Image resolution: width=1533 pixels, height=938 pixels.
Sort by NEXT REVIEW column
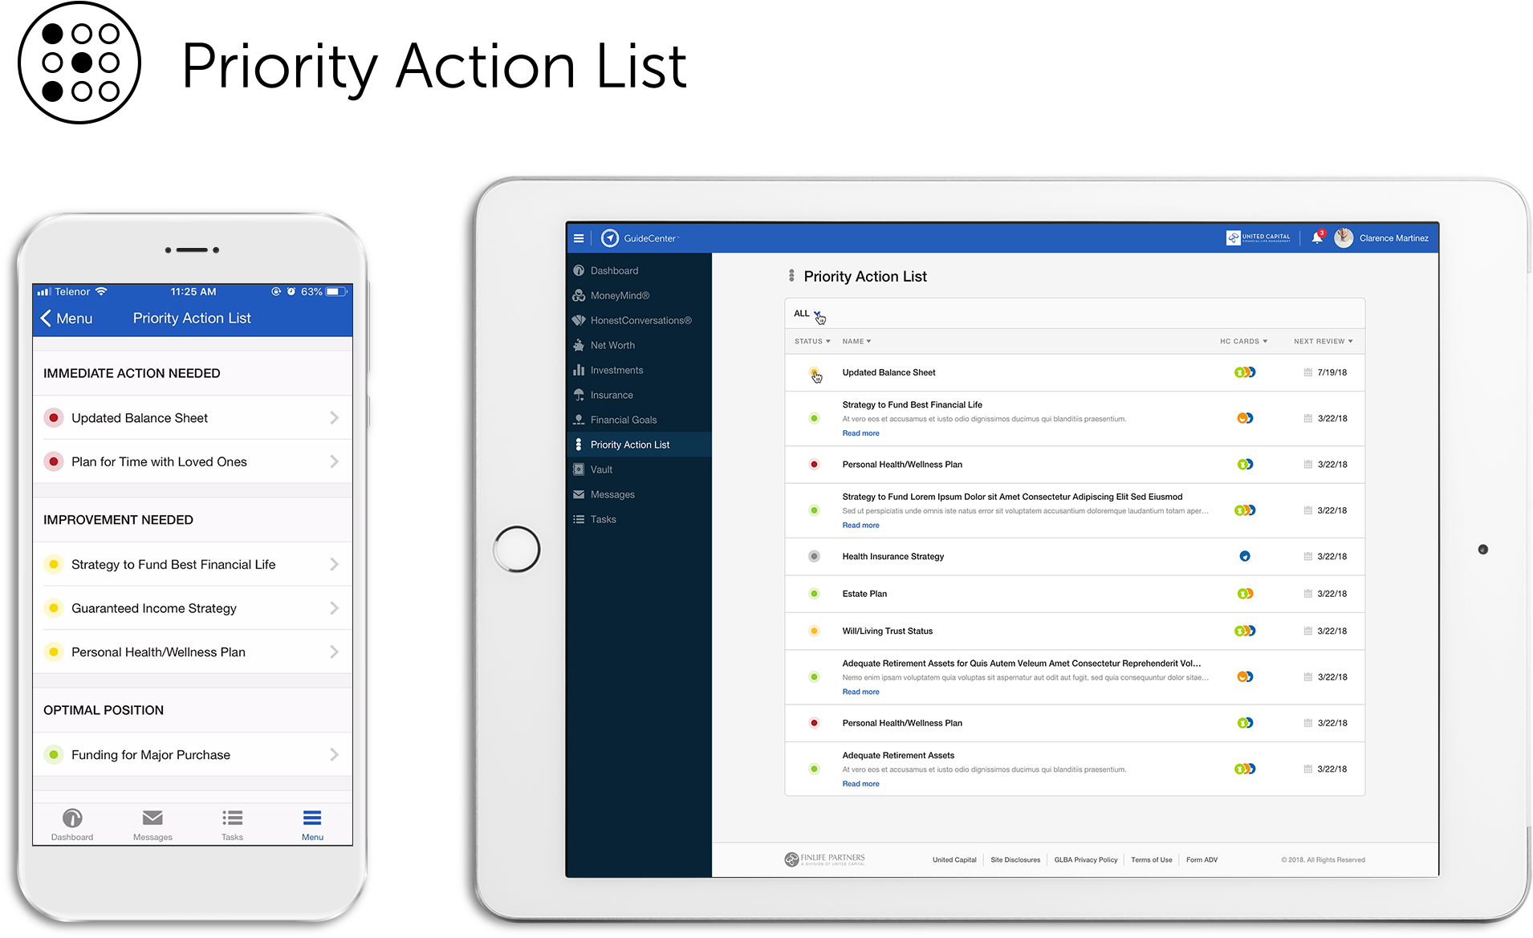[x=1323, y=341]
